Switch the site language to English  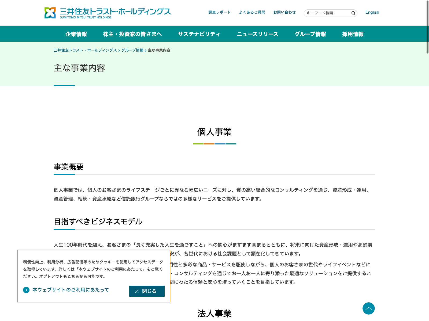pos(372,12)
